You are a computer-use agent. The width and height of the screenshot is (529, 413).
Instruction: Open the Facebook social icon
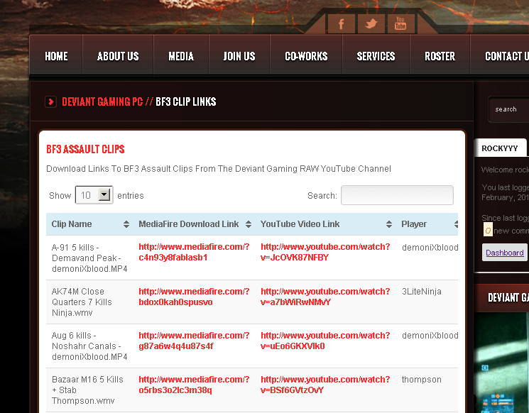coord(341,24)
